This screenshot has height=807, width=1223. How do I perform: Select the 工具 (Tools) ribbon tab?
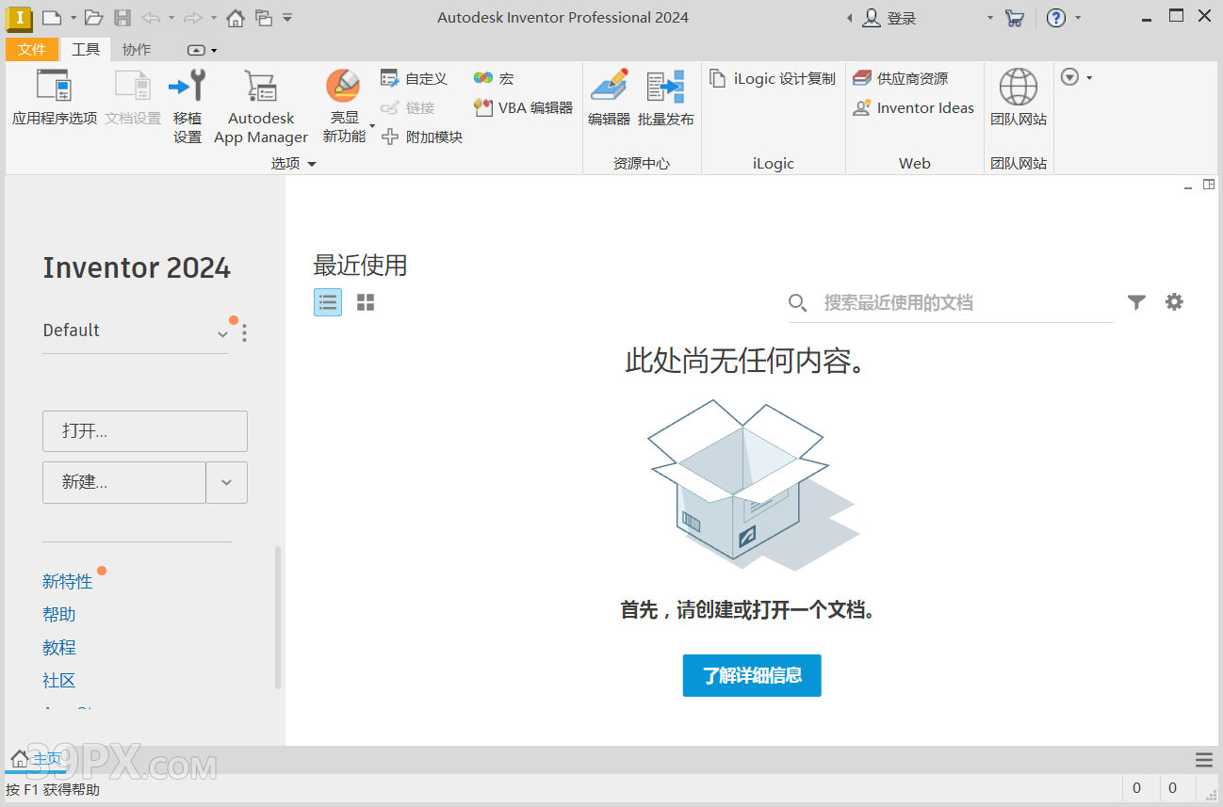(86, 50)
